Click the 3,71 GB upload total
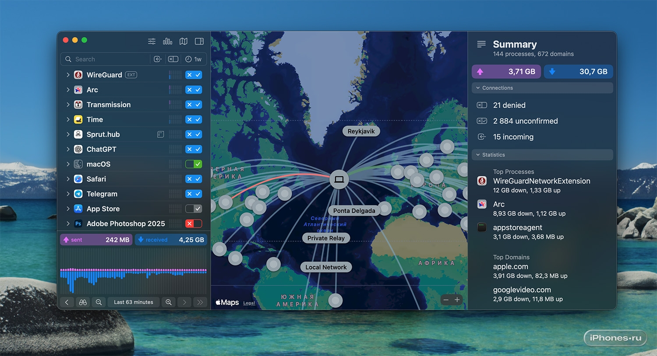657x356 pixels. (506, 72)
